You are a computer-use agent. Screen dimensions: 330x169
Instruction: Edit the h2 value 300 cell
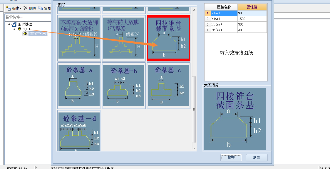click(x=252, y=30)
